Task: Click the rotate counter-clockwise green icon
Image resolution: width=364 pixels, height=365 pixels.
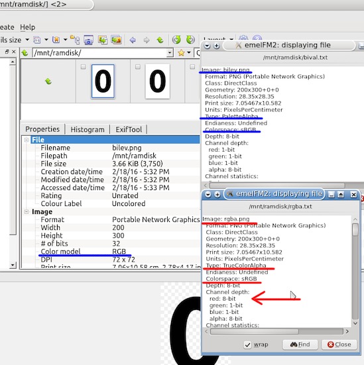Action: (176, 40)
